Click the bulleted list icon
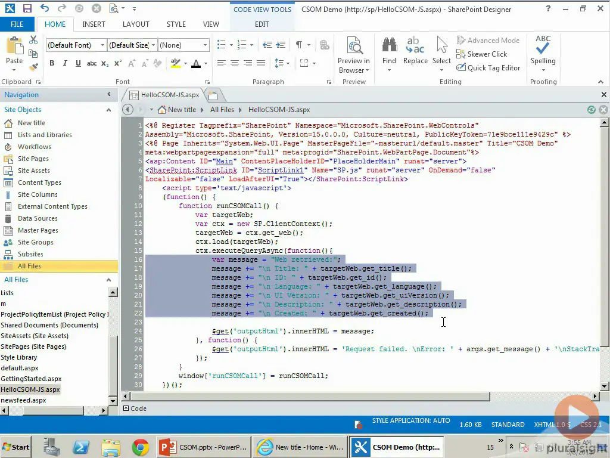610x458 pixels. pyautogui.click(x=222, y=45)
